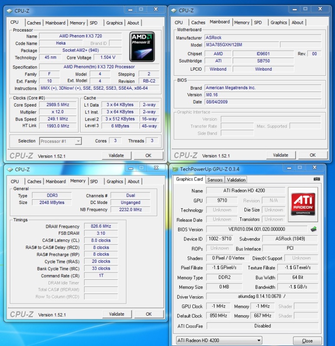Viewport: 335px width, 346px height.
Task: Click BIOS date 08/04/2009
Action: pos(263,102)
